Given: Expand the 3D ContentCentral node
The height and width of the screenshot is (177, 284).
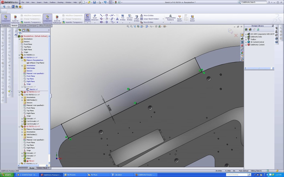Looking at the screenshot, I should click(x=246, y=42).
